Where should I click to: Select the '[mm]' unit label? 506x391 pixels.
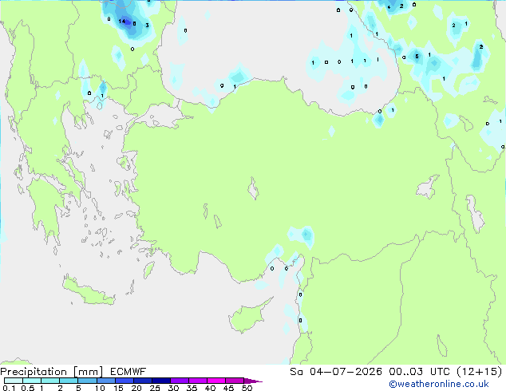[88, 372]
